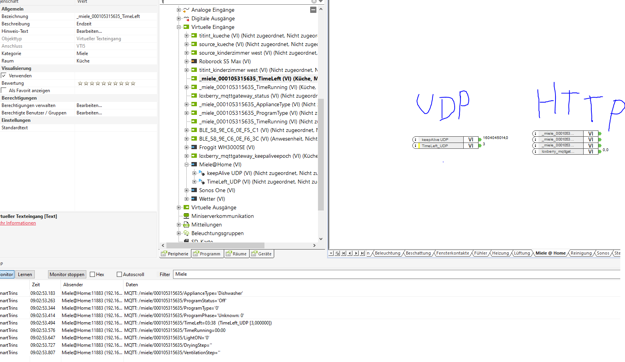Click Bearbeiten... for Berechtigte Benutzer / Gruppen

coord(89,113)
